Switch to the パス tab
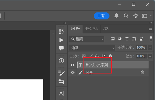The image size is (155, 100). pyautogui.click(x=106, y=29)
